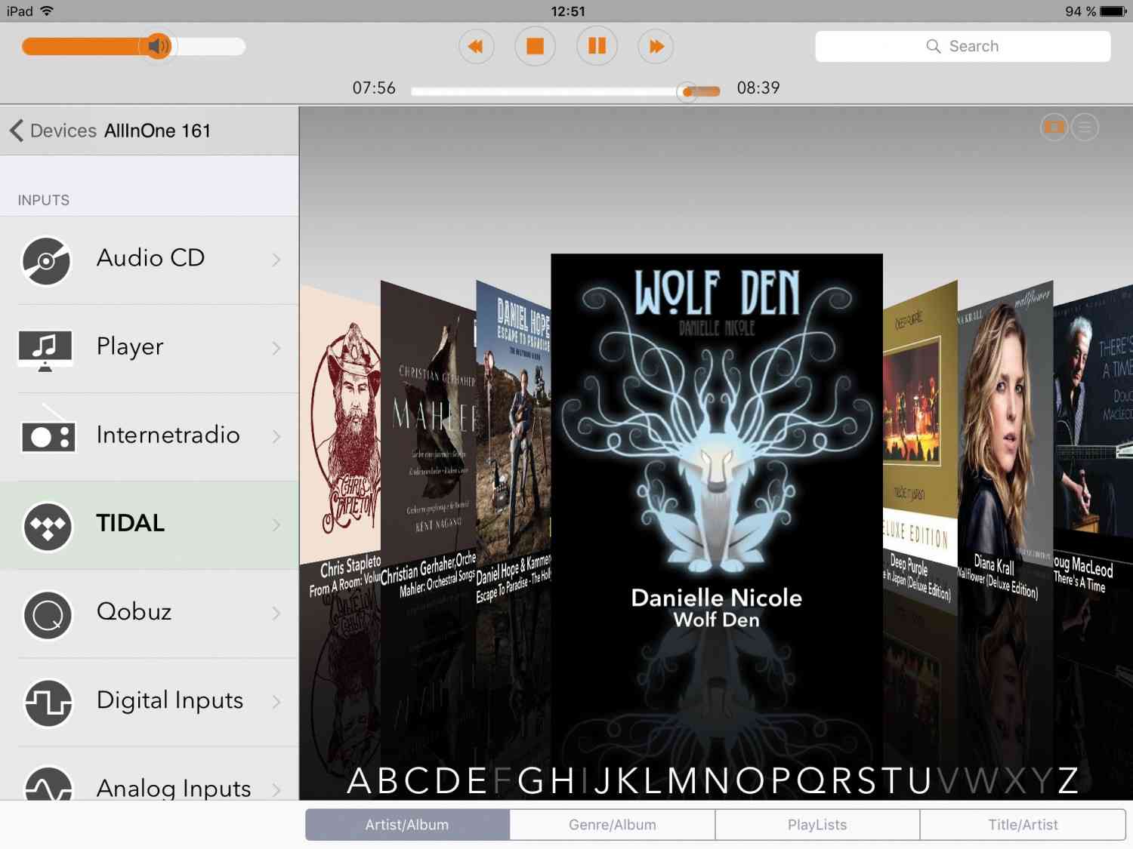Jump to letter P in index
The width and height of the screenshot is (1133, 849).
782,780
